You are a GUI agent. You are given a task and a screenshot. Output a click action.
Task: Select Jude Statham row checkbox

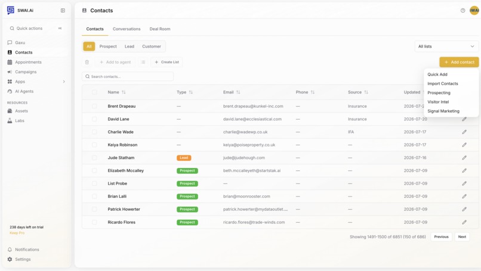pos(94,158)
